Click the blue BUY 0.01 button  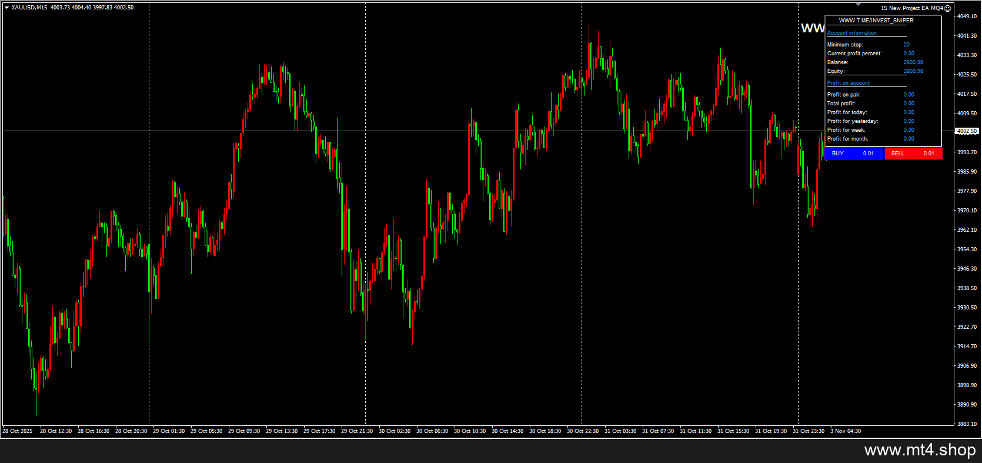854,154
